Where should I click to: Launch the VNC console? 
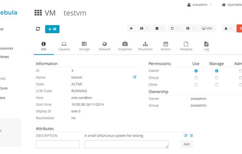coord(207,28)
